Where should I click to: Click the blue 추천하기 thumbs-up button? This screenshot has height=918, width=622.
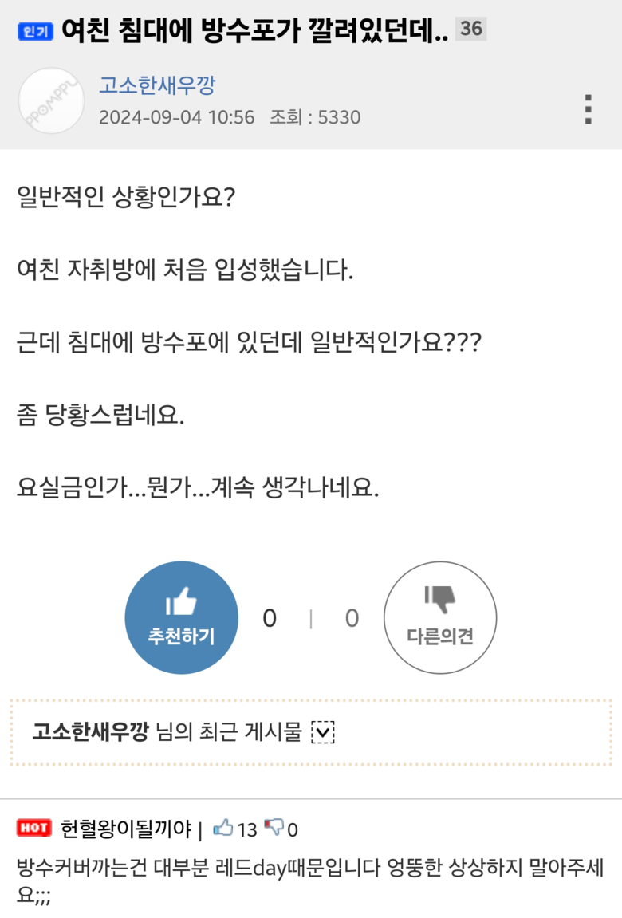181,617
